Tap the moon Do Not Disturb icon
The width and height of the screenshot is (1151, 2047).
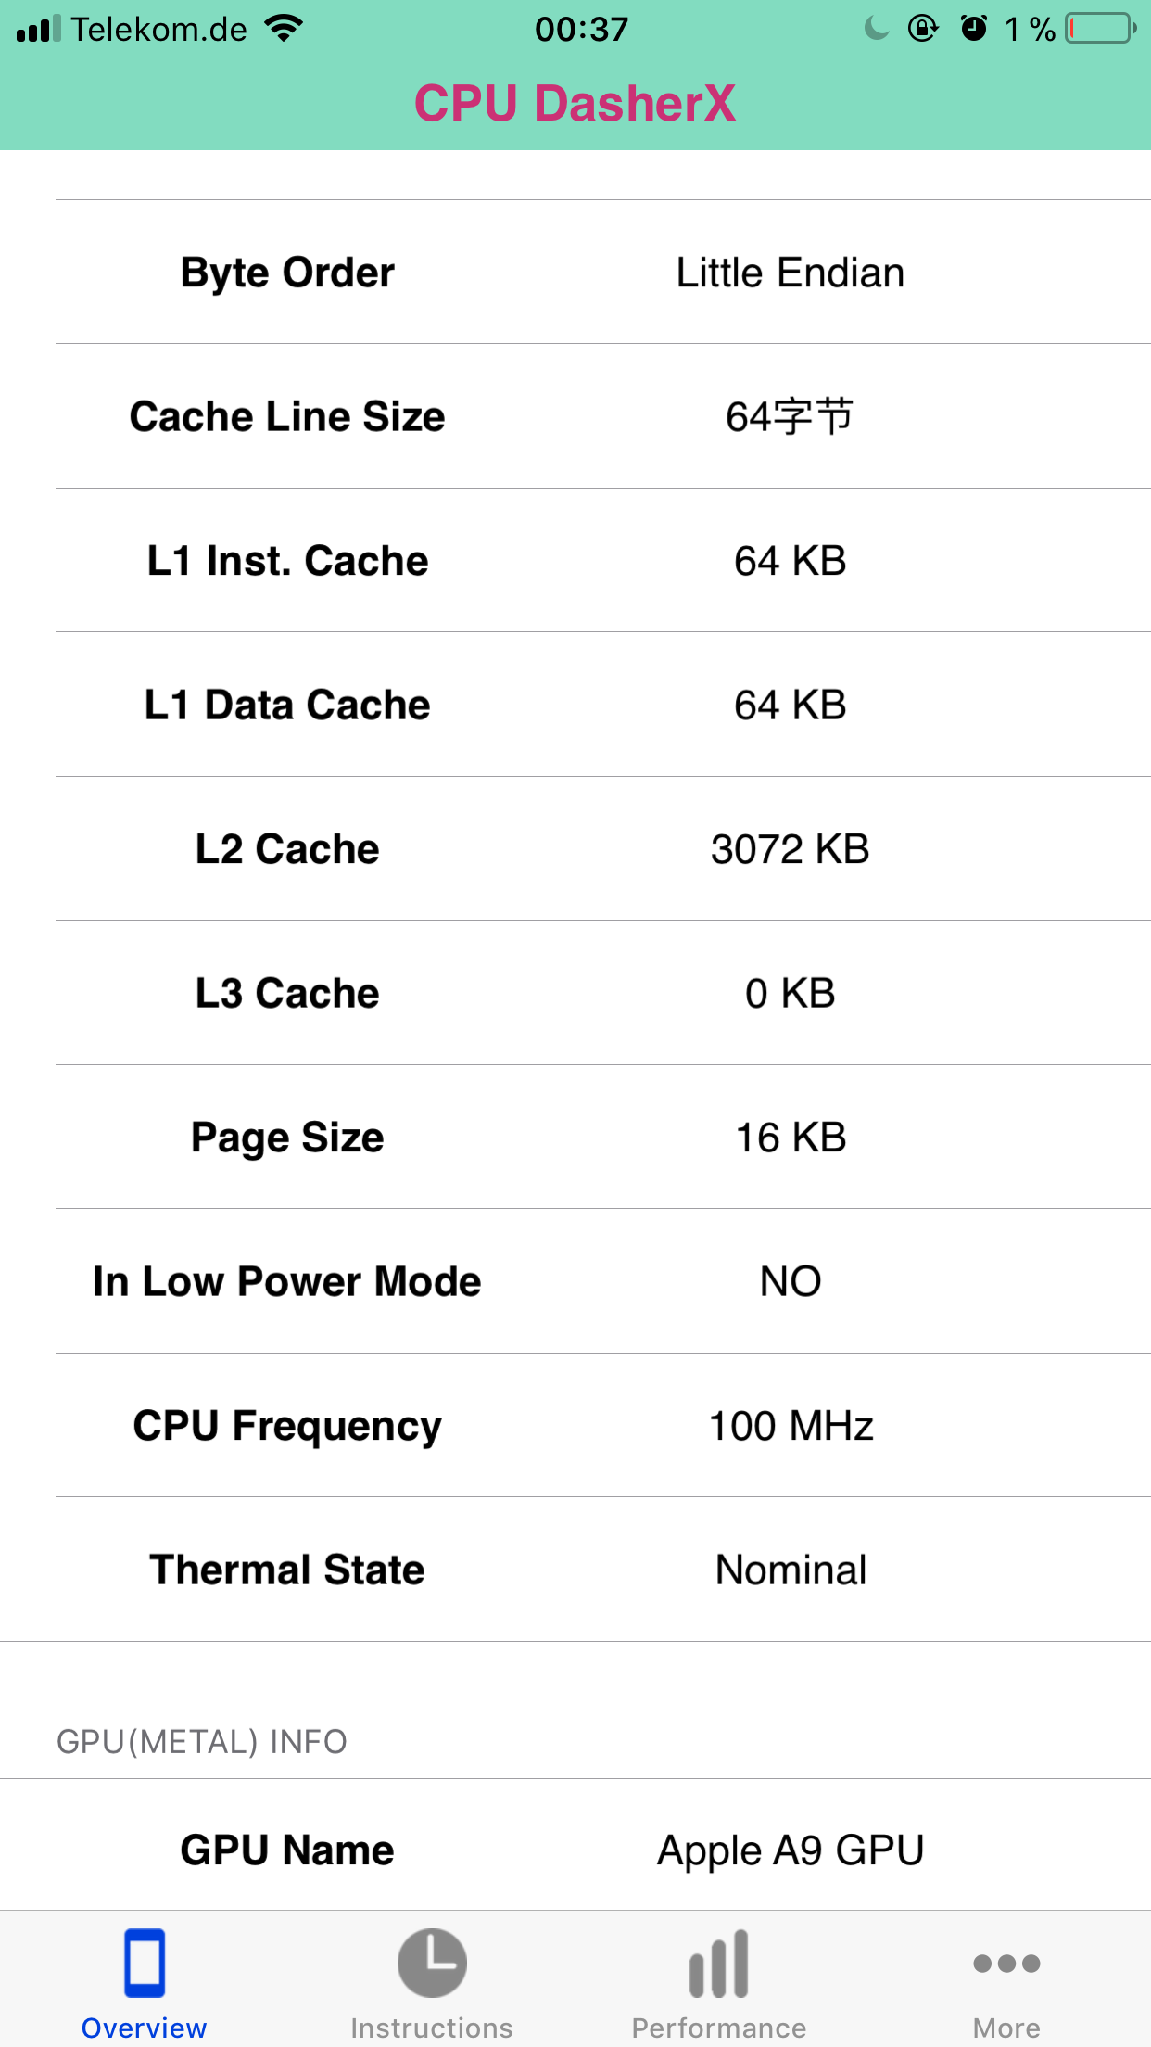tap(877, 29)
